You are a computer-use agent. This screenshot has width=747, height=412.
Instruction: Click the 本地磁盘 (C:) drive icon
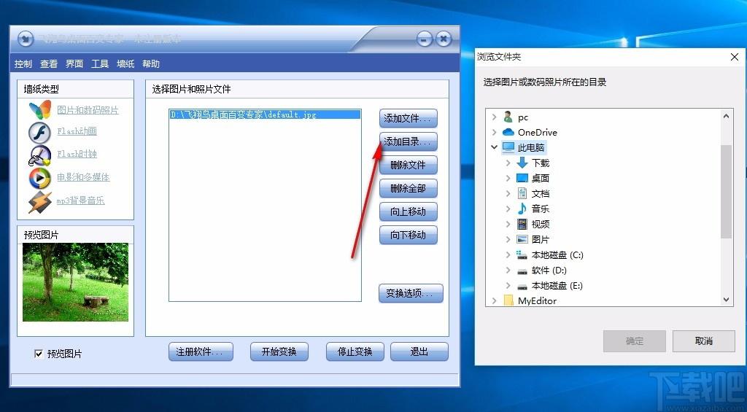click(522, 254)
